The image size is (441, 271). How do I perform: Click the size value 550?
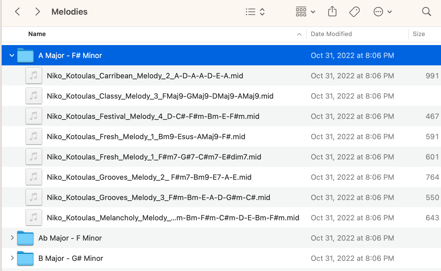click(432, 197)
